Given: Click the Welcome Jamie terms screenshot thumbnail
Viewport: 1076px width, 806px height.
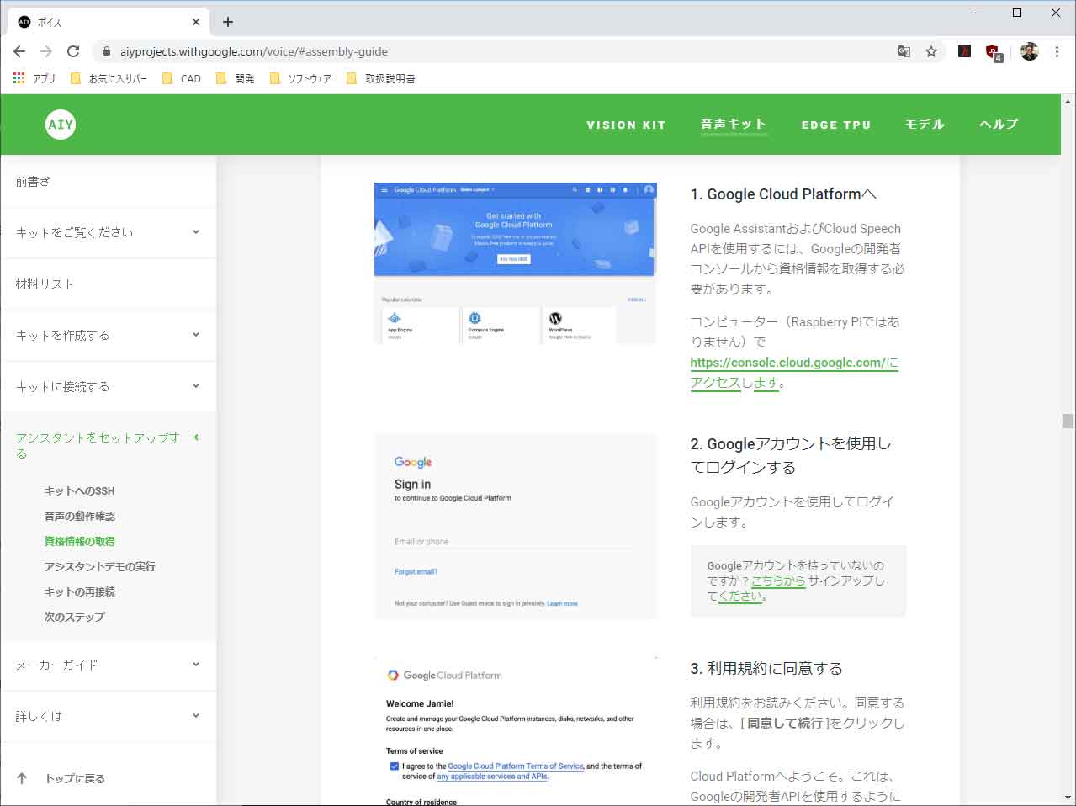Looking at the screenshot, I should (x=515, y=732).
